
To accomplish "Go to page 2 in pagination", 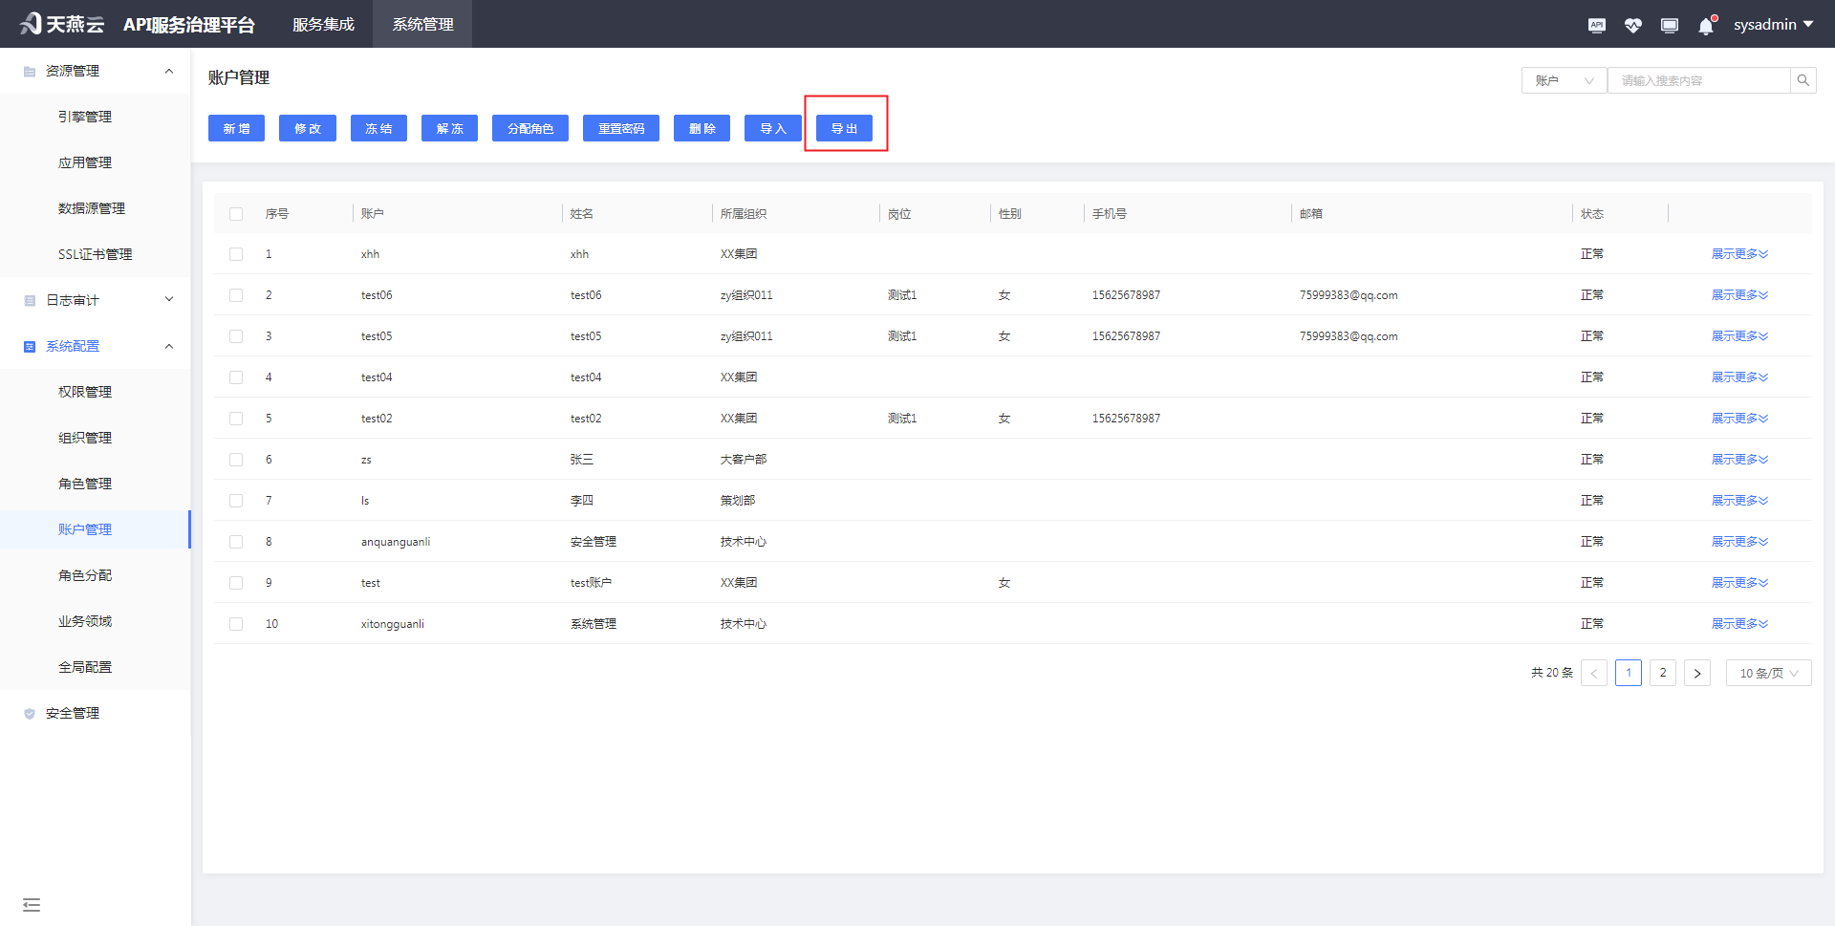I will [x=1662, y=673].
